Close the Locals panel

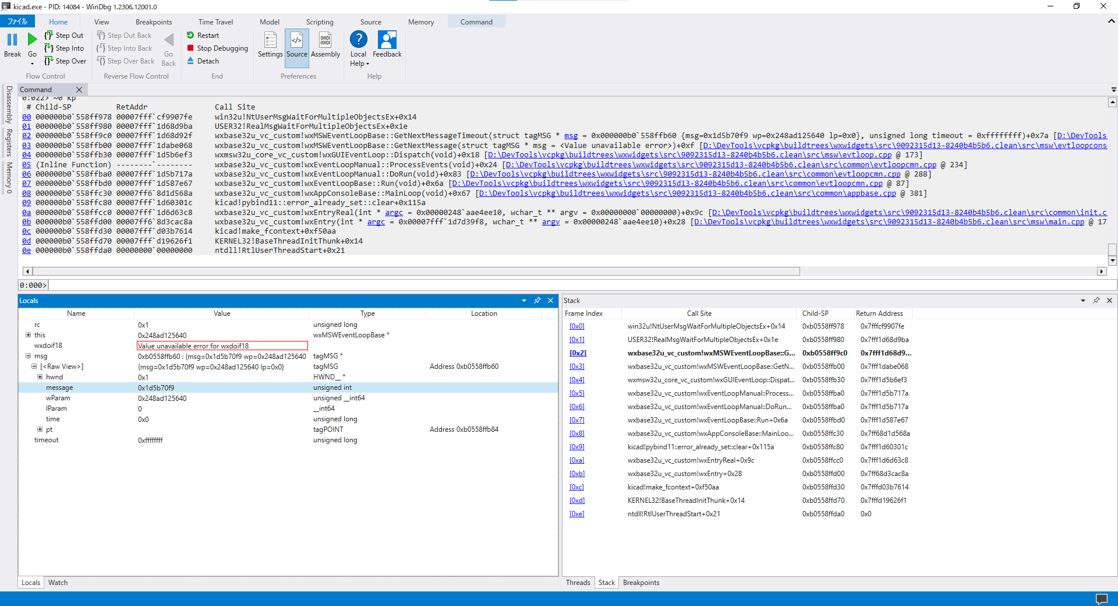pos(551,301)
